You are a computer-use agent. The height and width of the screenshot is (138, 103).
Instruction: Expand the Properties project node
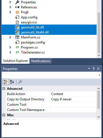pos(10,2)
